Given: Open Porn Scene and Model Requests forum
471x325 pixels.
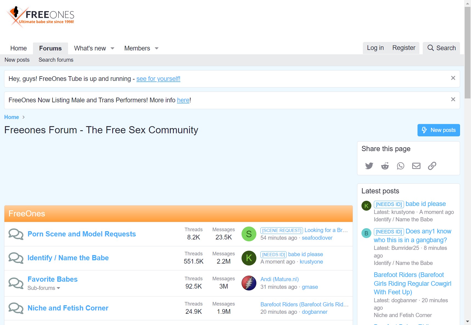Looking at the screenshot, I should (82, 234).
